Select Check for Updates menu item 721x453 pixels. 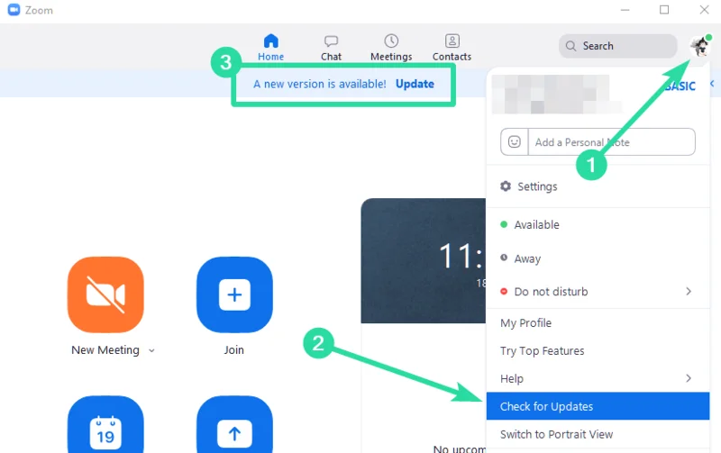[546, 406]
